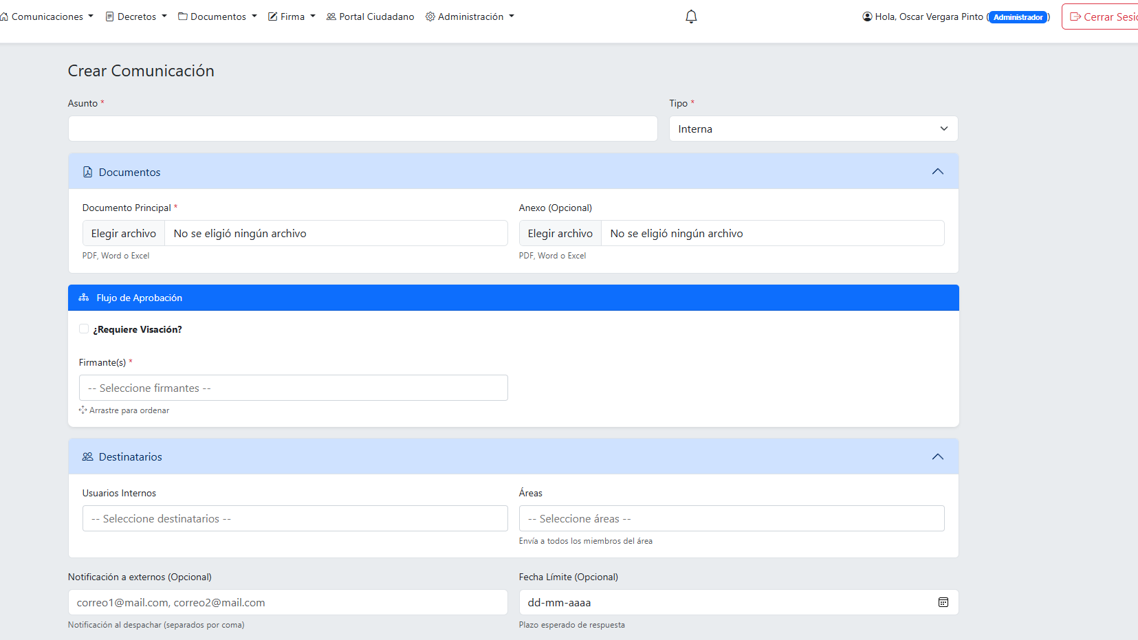Open the Firma menu
This screenshot has width=1138, height=640.
point(292,16)
